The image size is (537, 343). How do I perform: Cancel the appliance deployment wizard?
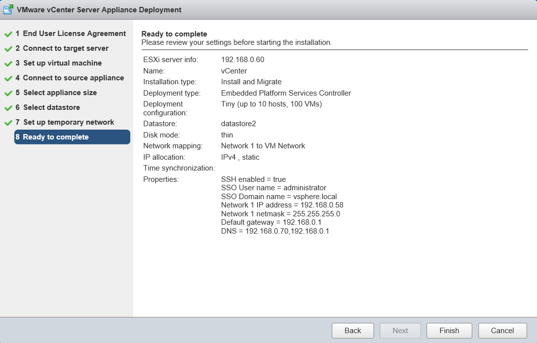tap(502, 331)
